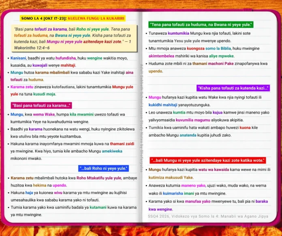Click the blue phrase "kuimarisha imani"

[x=178, y=193]
